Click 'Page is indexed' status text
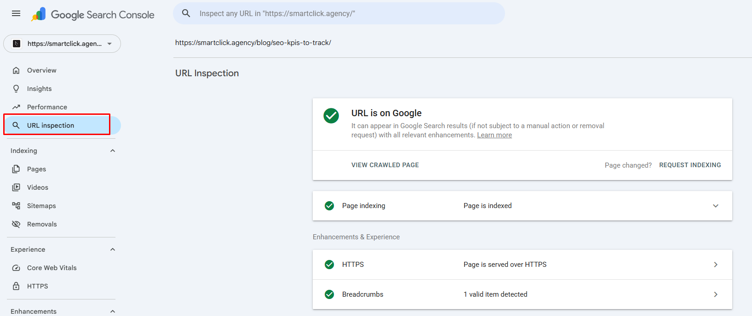The image size is (752, 316). [488, 206]
